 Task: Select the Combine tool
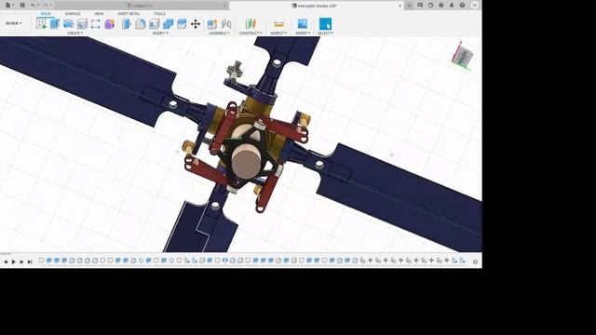pyautogui.click(x=168, y=24)
